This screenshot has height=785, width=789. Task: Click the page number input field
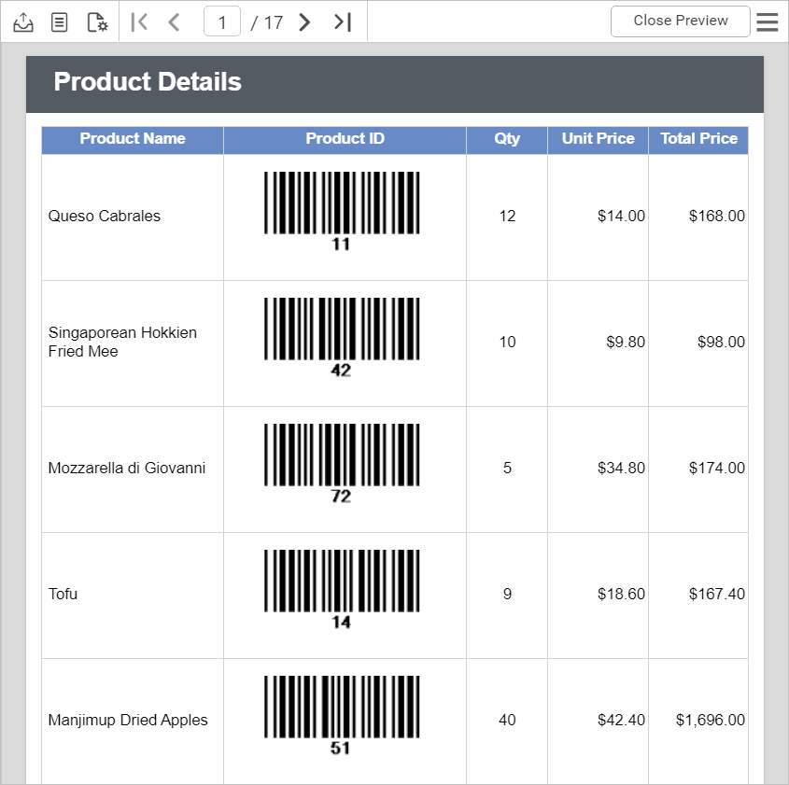click(221, 21)
